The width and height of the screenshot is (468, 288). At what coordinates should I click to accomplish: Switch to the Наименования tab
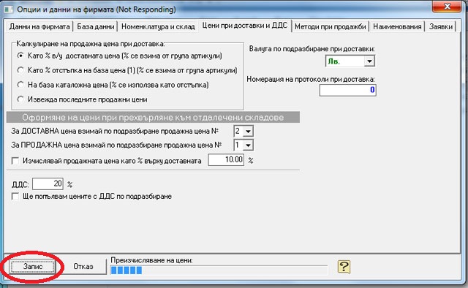tap(397, 26)
